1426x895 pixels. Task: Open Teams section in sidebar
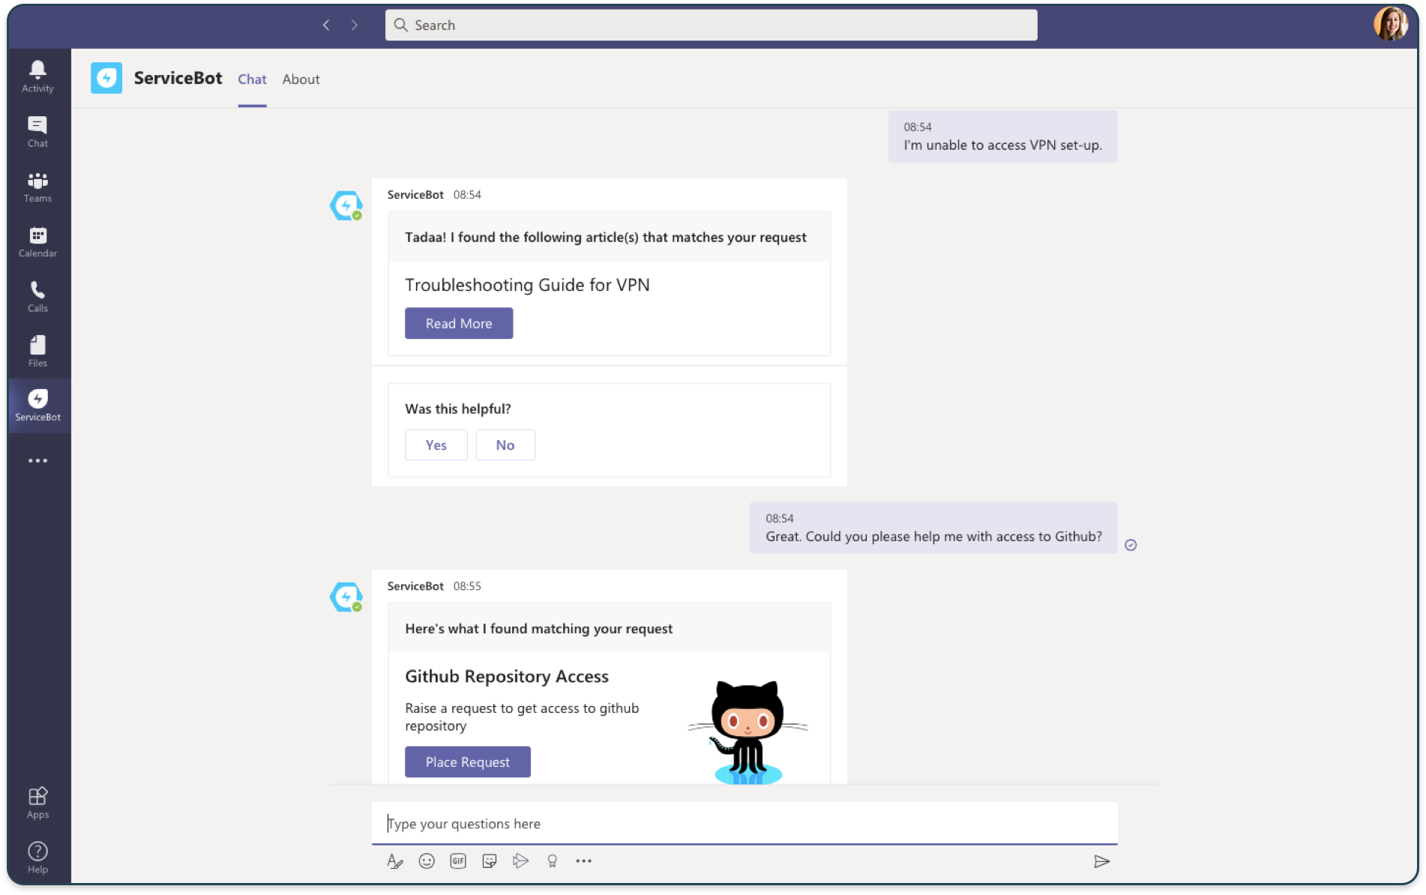coord(37,187)
